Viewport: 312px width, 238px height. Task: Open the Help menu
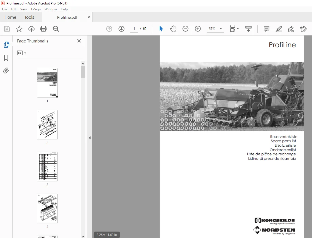[64, 9]
